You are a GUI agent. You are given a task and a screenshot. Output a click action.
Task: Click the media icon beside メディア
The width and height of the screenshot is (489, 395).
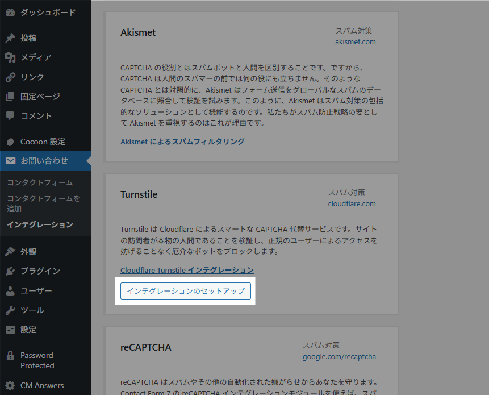10,57
